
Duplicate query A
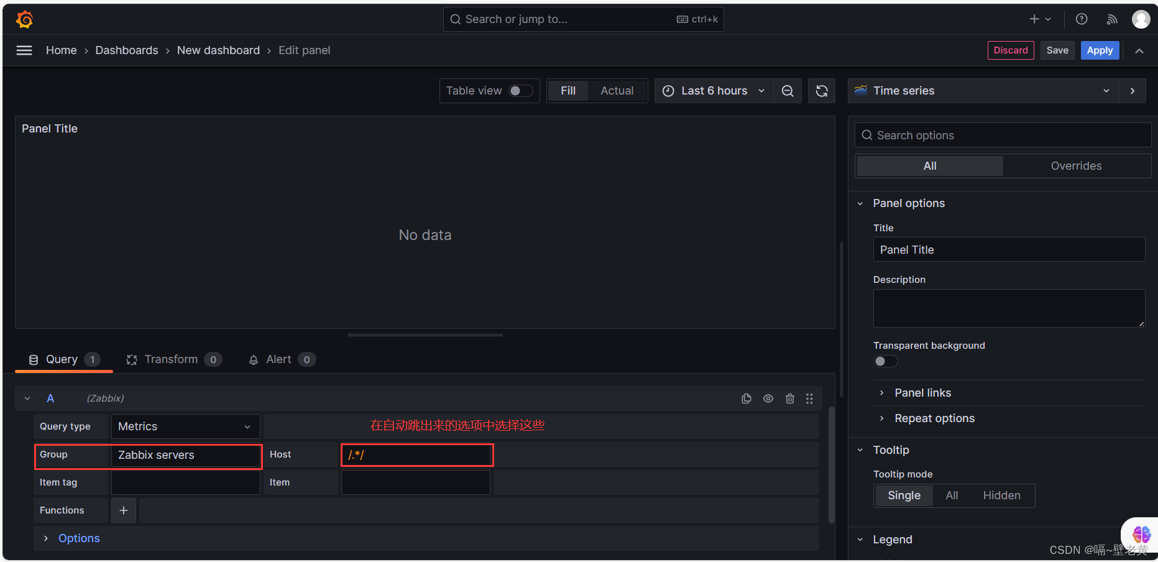(x=747, y=398)
